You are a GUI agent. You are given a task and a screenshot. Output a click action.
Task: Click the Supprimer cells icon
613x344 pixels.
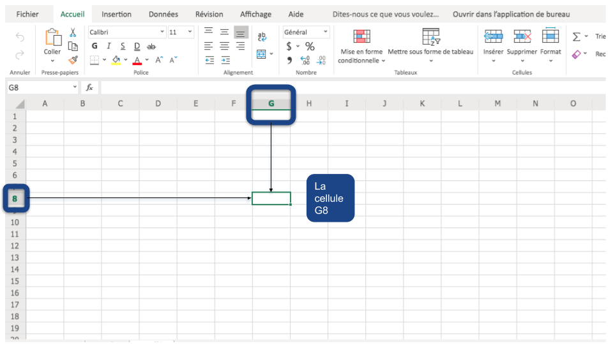[522, 38]
